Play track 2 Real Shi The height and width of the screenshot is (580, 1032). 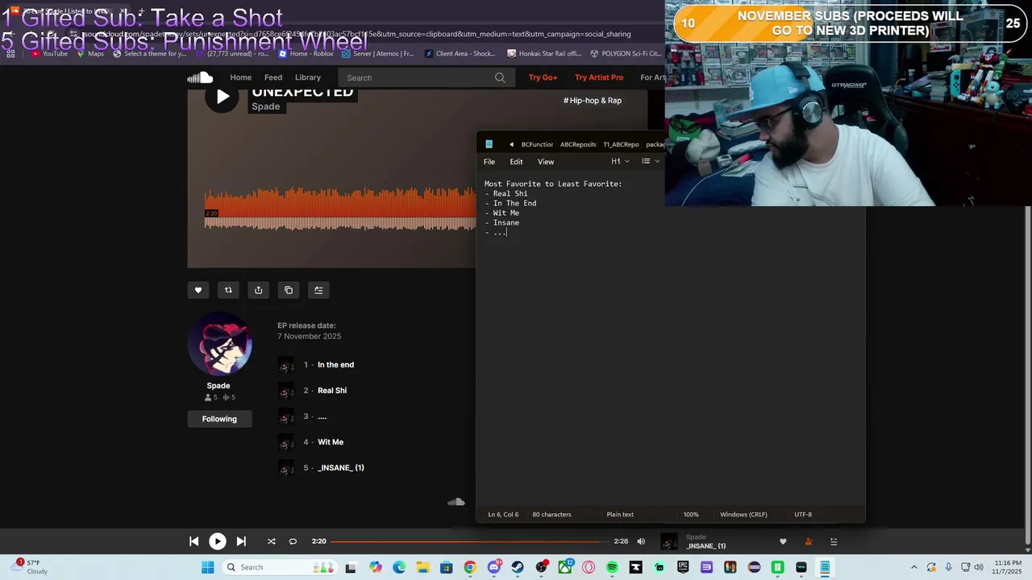coord(332,391)
